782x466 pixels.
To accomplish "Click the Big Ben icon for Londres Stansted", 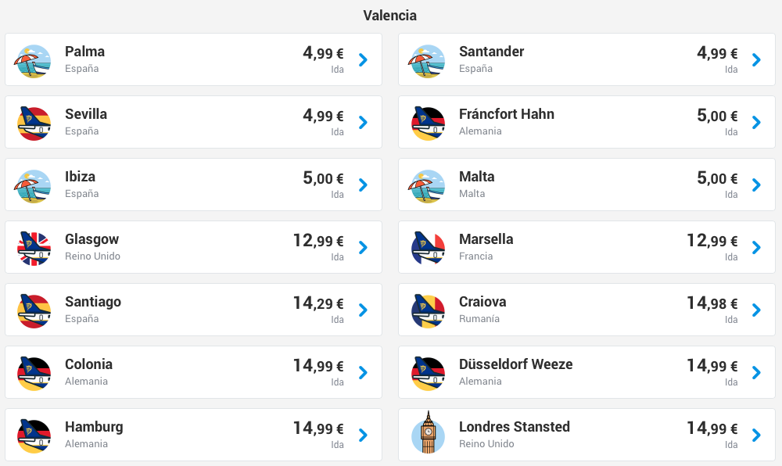I will point(428,432).
